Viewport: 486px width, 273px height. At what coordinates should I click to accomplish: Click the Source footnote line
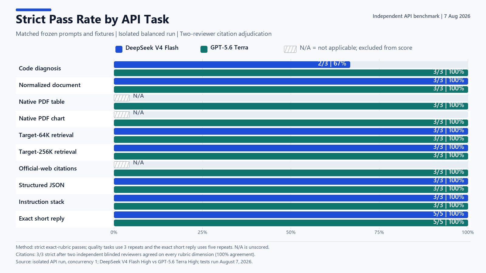click(x=134, y=262)
